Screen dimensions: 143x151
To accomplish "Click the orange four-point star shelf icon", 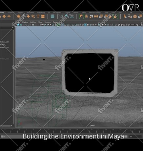I will click(28, 16).
